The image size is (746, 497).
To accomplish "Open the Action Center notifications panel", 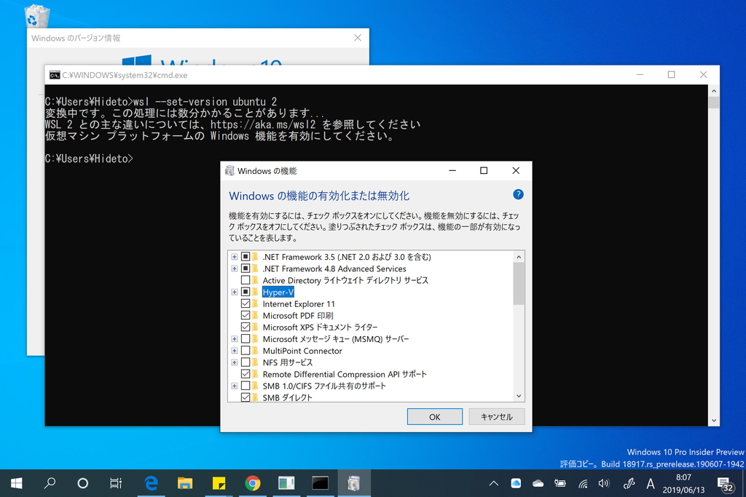I will (x=725, y=483).
